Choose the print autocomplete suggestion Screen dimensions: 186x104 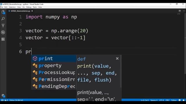[x=54, y=58]
